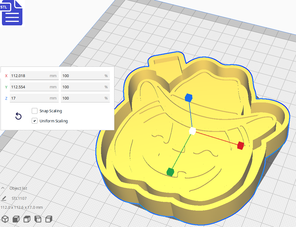Switch to the left side view icon
296x227 pixels.
coord(38,219)
